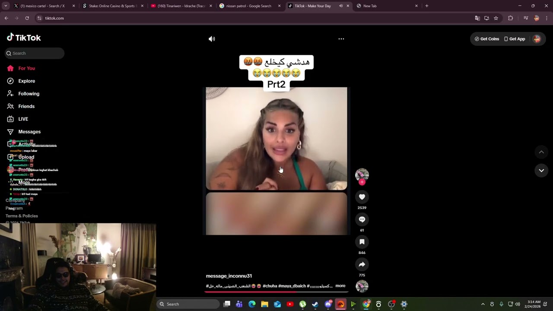The image size is (553, 311).
Task: Click the tiktok.com address bar
Action: (x=255, y=18)
